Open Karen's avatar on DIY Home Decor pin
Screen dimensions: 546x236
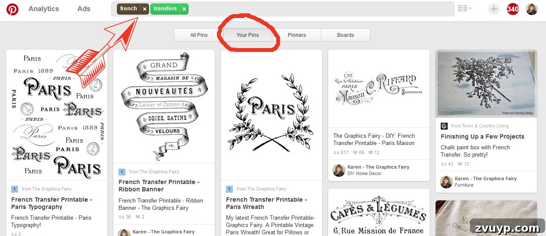(339, 170)
